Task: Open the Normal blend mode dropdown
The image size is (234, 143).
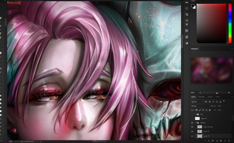Action: click(x=200, y=106)
